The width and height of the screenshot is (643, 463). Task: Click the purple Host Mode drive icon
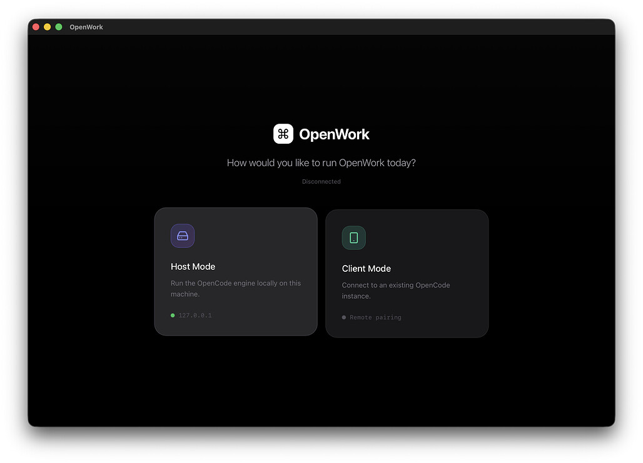point(183,236)
